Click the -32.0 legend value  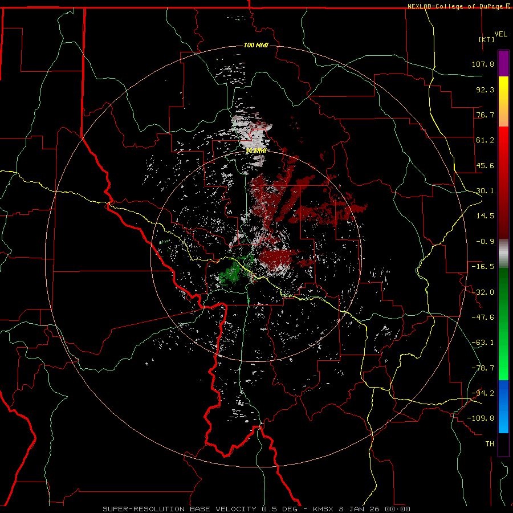(483, 292)
